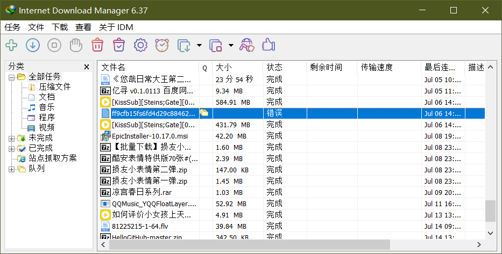Click the delete-completed trash icon with checkmark
The height and width of the screenshot is (254, 502).
point(119,45)
